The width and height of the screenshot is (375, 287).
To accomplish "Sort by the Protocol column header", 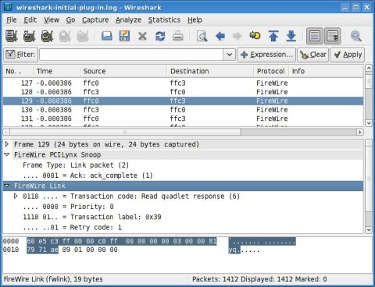I will (271, 71).
